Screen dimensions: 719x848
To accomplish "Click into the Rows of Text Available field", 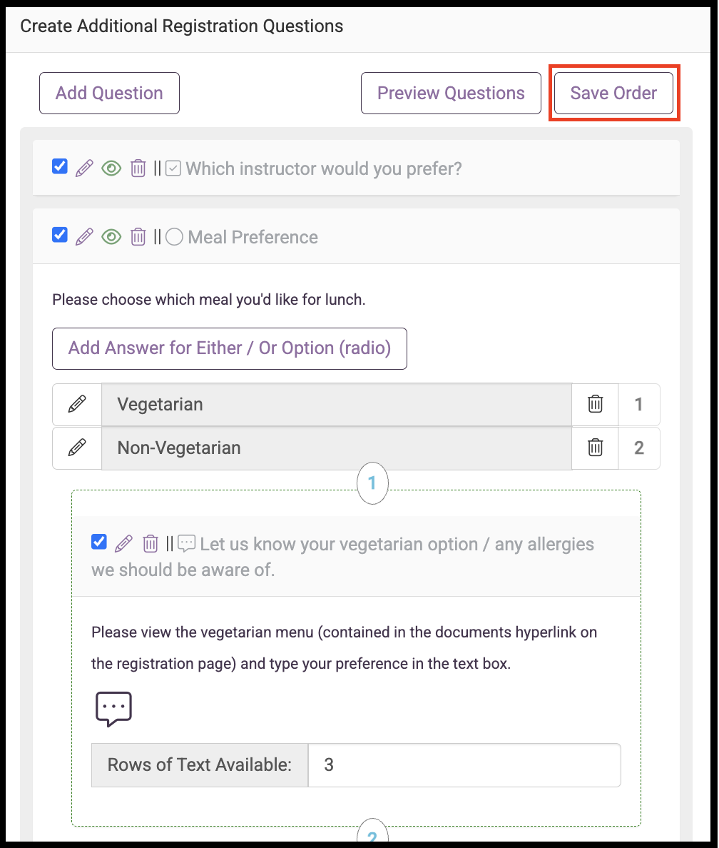I will pyautogui.click(x=464, y=764).
